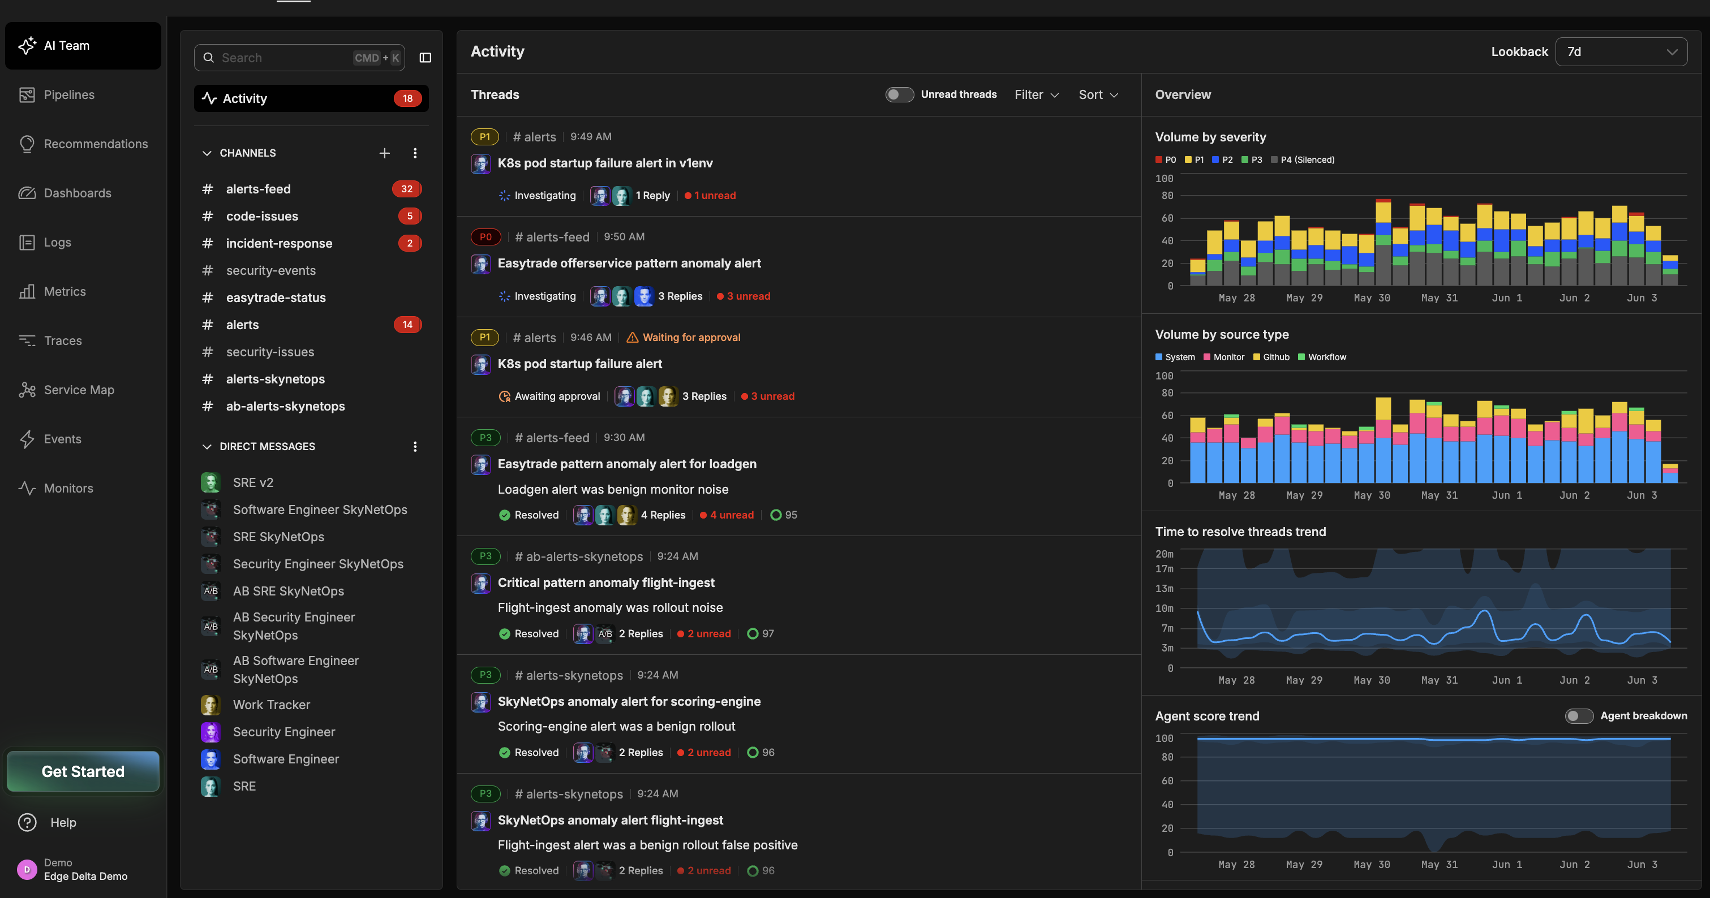This screenshot has height=898, width=1710.
Task: Click the Waiting for approval warning label
Action: 683,338
